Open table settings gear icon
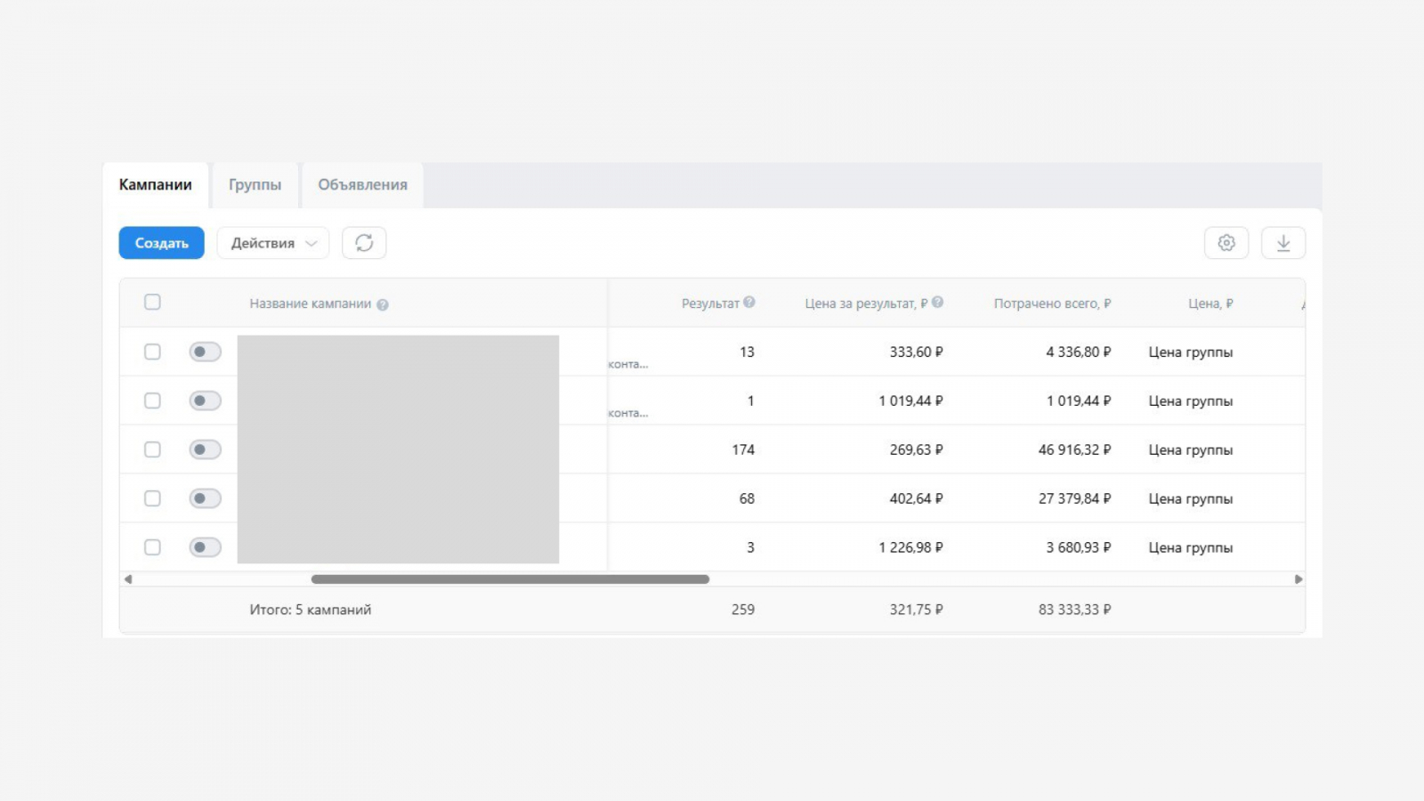Image resolution: width=1424 pixels, height=801 pixels. coord(1226,243)
